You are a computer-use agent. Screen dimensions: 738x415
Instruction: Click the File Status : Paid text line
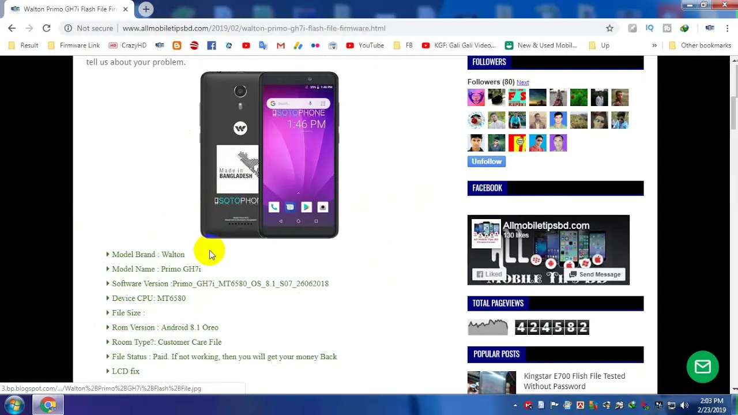224,357
